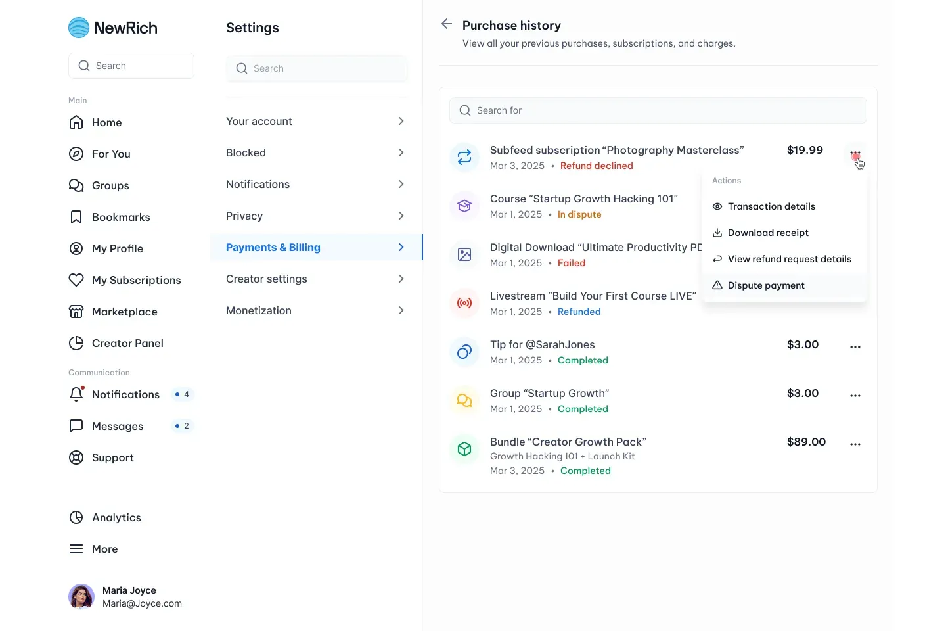Expand Blocked settings chevron

(401, 152)
